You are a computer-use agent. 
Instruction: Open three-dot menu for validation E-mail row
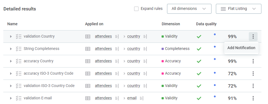(x=253, y=98)
